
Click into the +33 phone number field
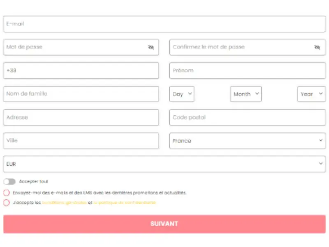click(x=81, y=71)
